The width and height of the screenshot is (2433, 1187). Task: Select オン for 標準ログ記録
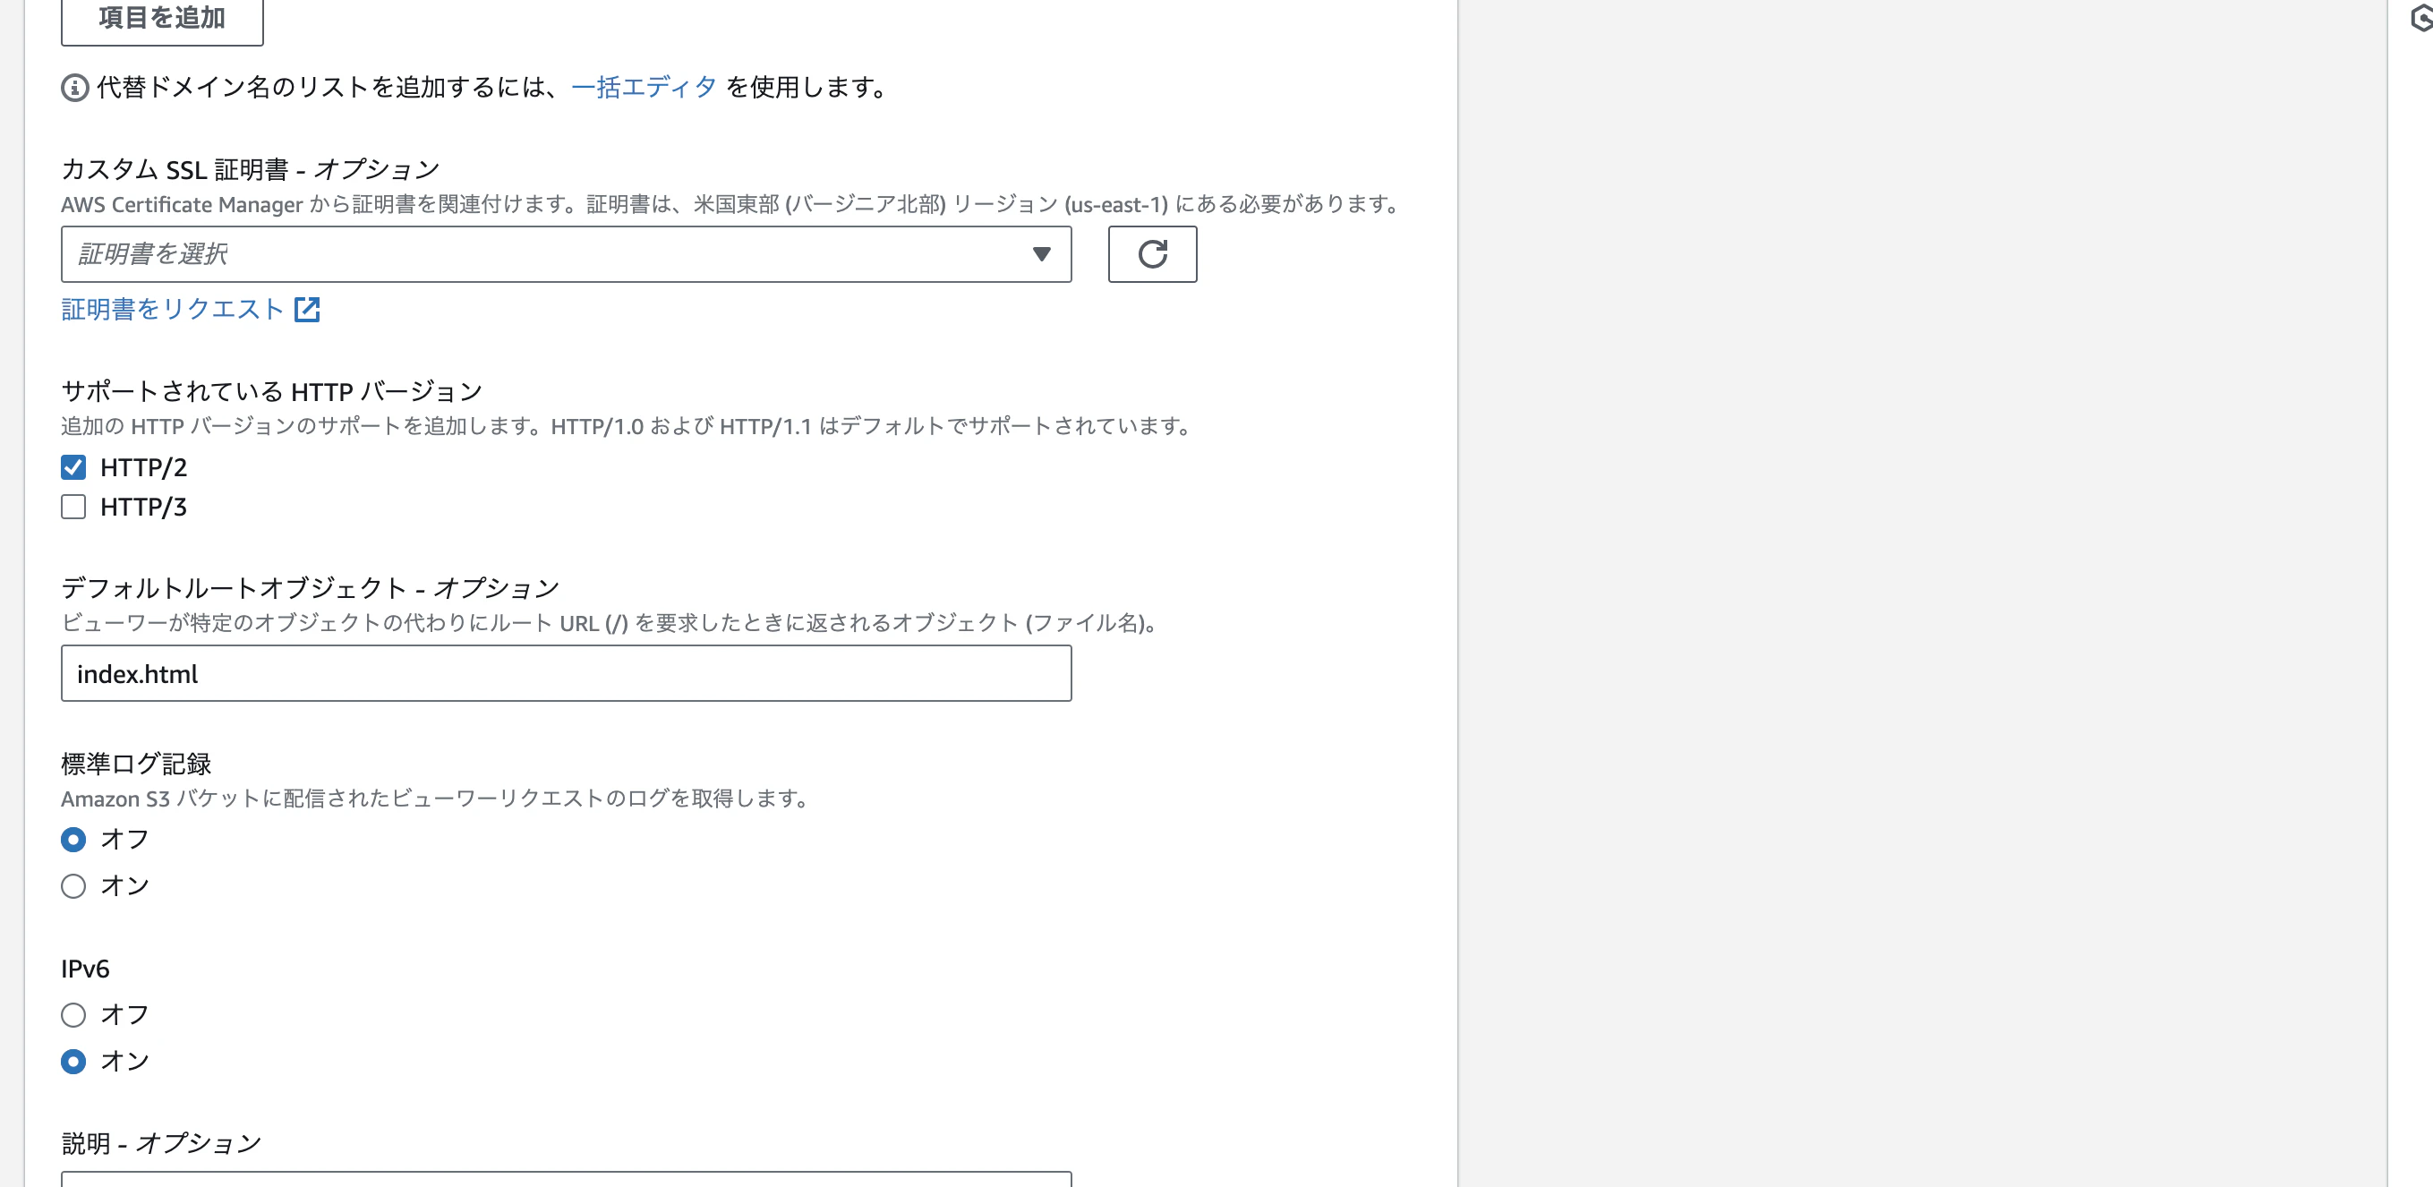tap(73, 885)
